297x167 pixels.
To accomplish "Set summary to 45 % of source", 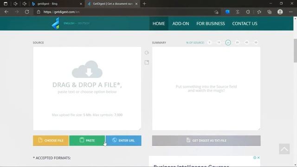I will (246, 42).
